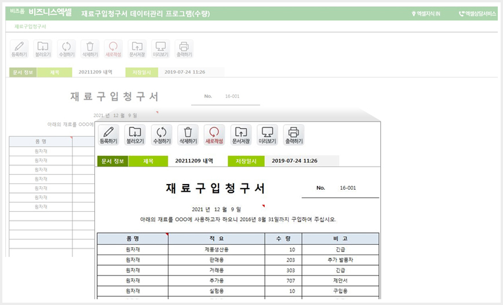Screen dimensions: 503x305
Task: Click faded 문서저장 icon in background toolbar
Action: click(137, 49)
